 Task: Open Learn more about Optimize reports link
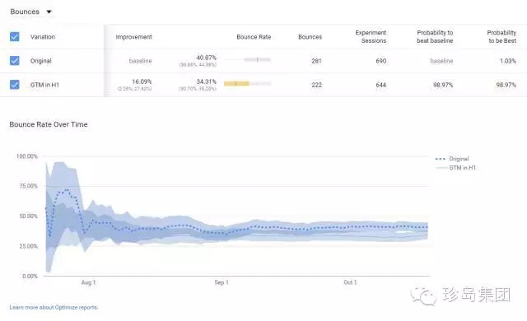(x=54, y=307)
